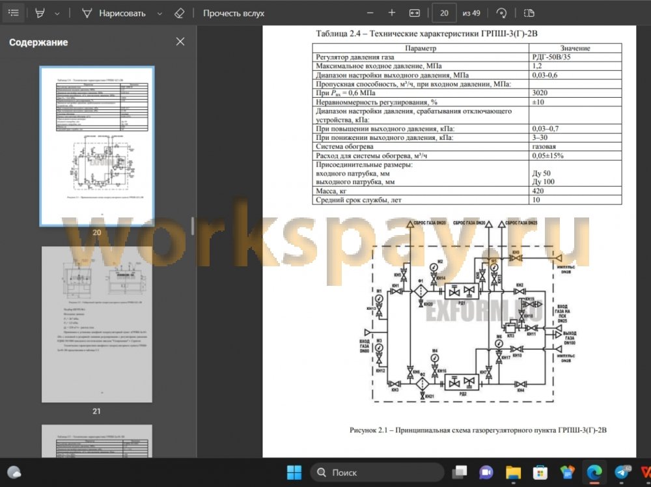Switch to Microsoft Edge in taskbar
651x487 pixels.
[594, 473]
